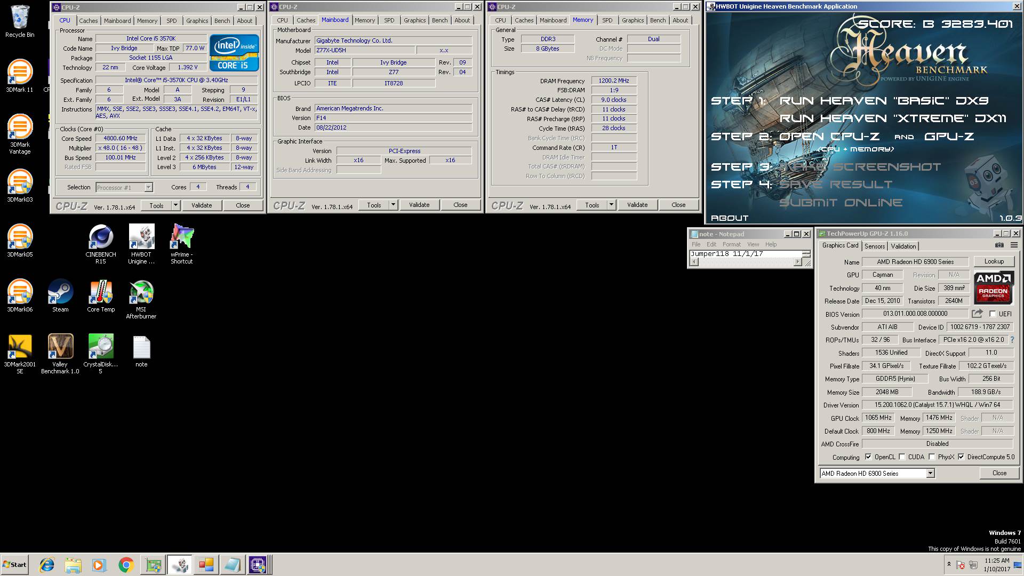Image resolution: width=1024 pixels, height=576 pixels.
Task: Switch to the Sensors tab in GPU-Z
Action: (875, 246)
